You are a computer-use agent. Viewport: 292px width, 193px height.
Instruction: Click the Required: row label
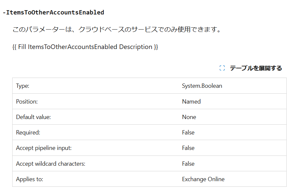click(x=28, y=133)
